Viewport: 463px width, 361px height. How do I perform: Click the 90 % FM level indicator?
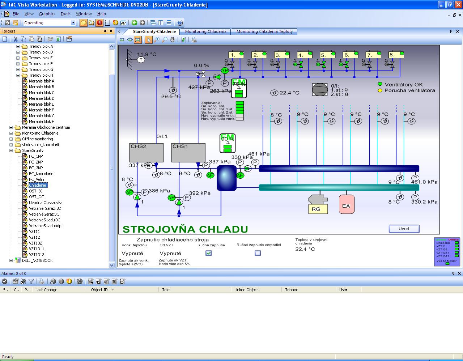point(228,143)
